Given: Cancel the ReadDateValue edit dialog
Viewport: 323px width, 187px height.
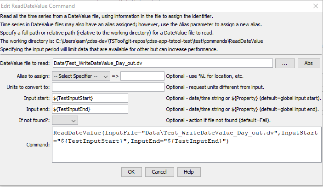Looking at the screenshot, I should pos(159,172).
